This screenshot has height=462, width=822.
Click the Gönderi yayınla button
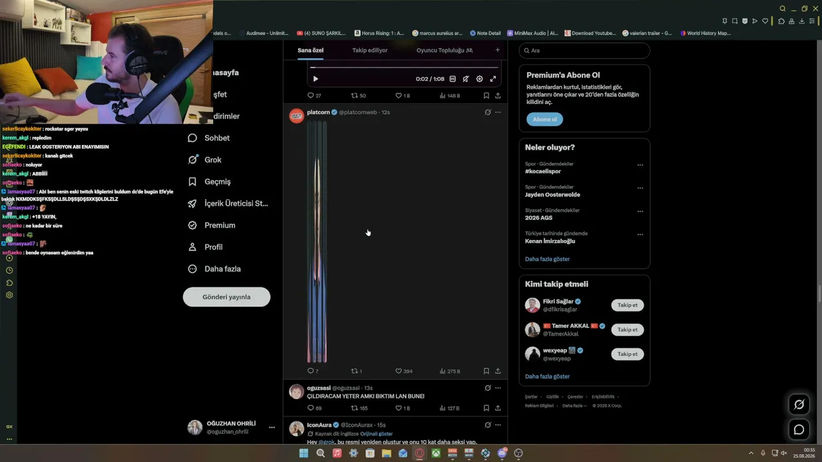(227, 297)
